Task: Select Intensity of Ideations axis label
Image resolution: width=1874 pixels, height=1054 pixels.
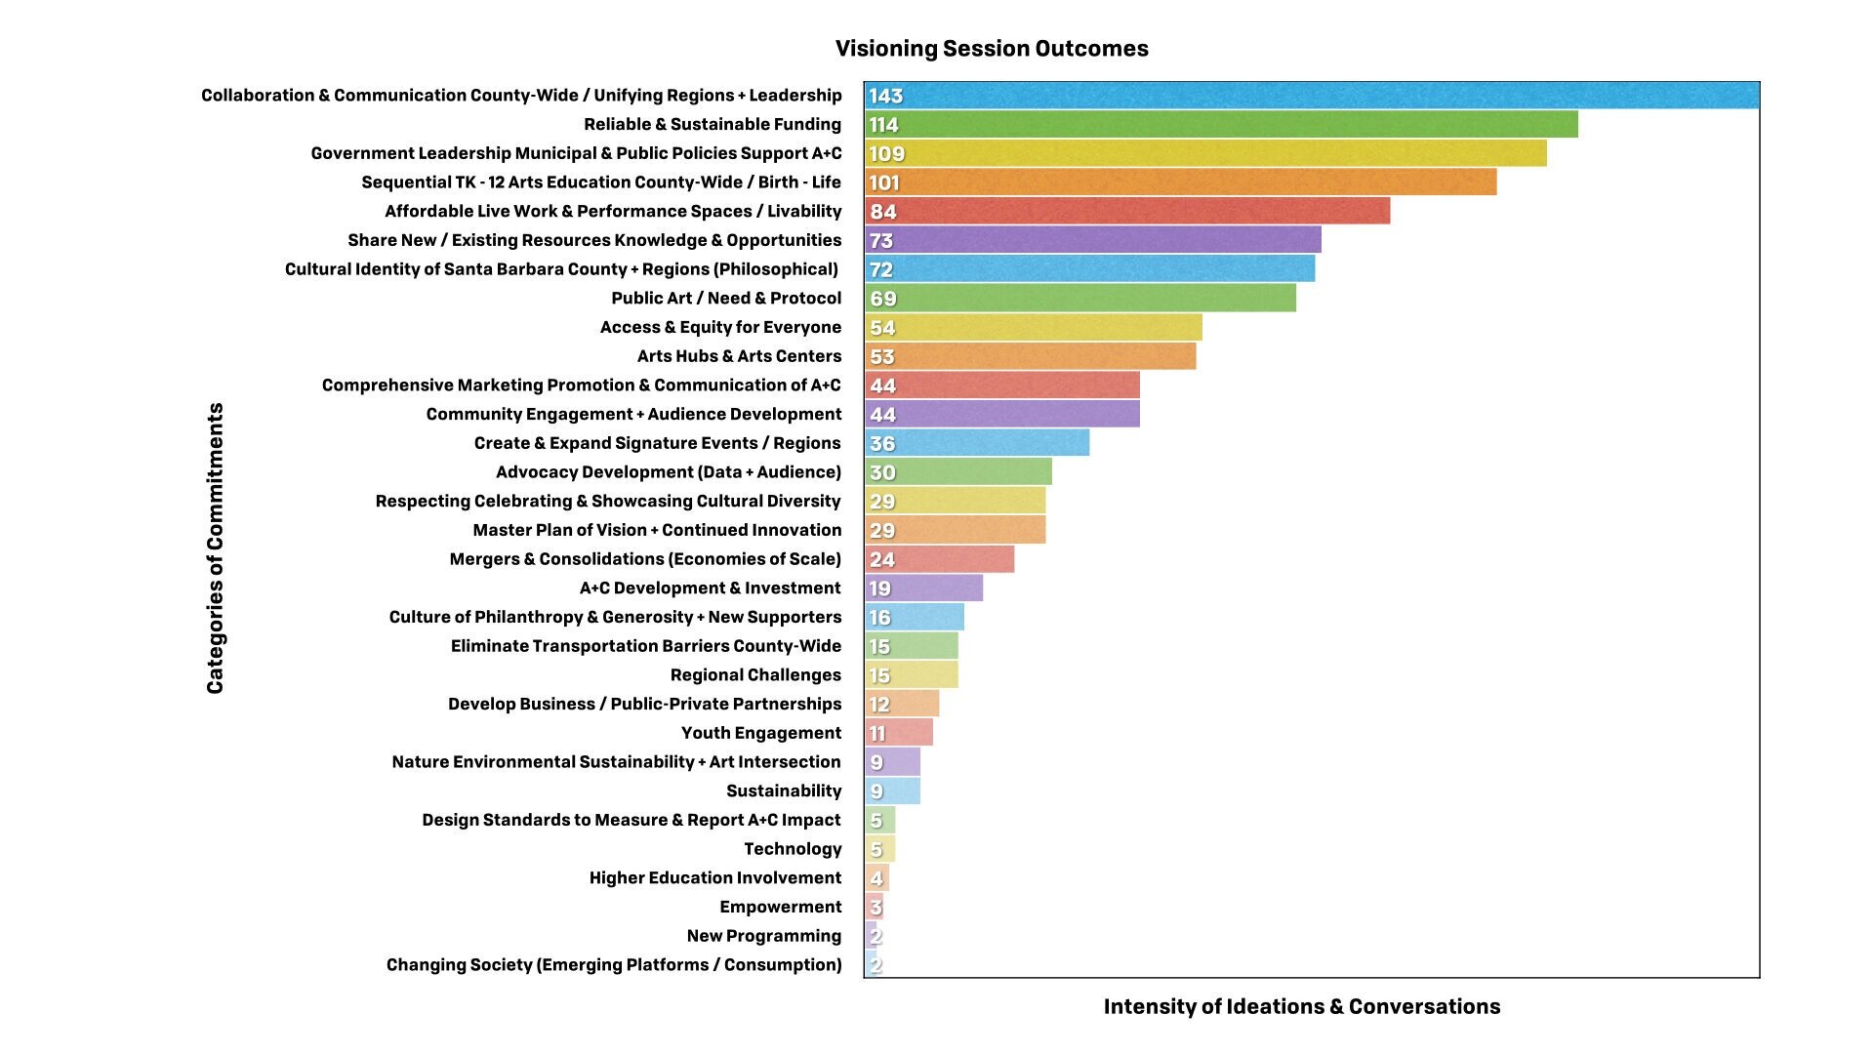Action: pos(1324,1022)
